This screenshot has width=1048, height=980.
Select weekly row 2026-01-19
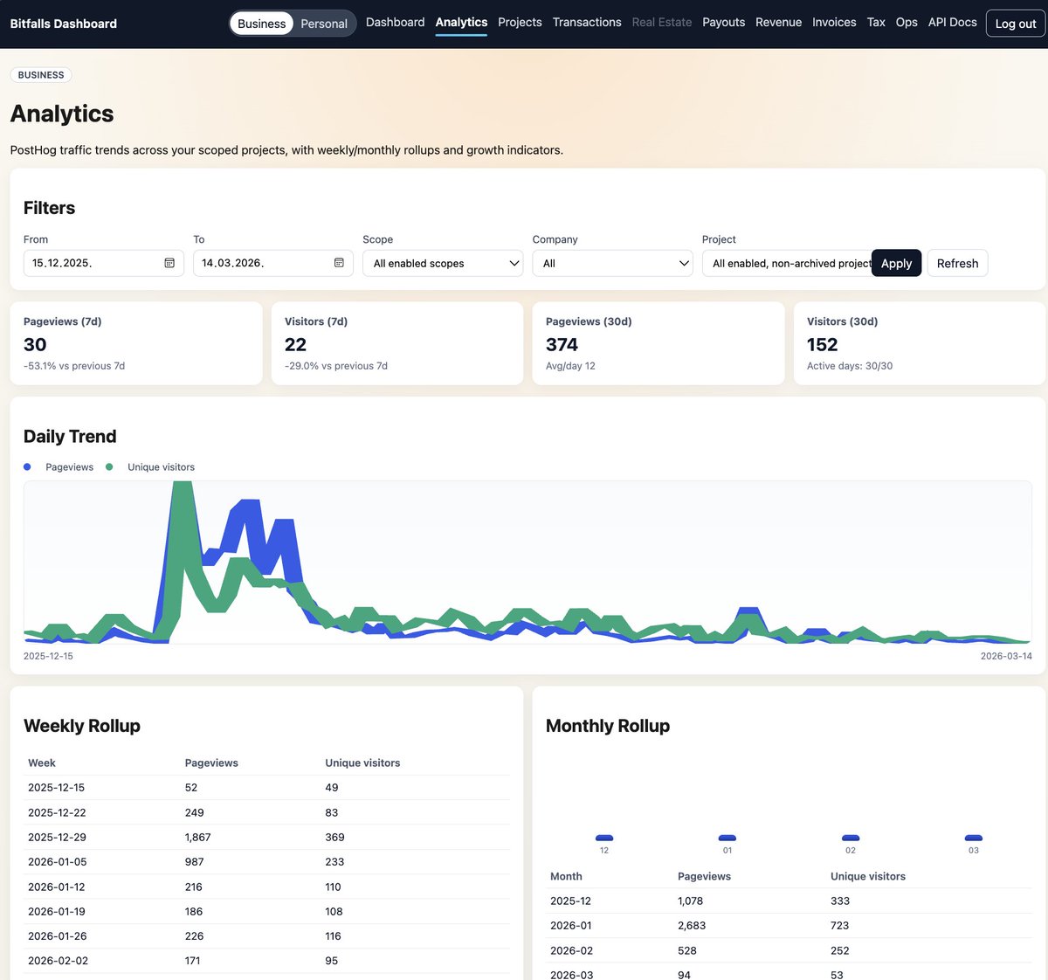(x=266, y=911)
